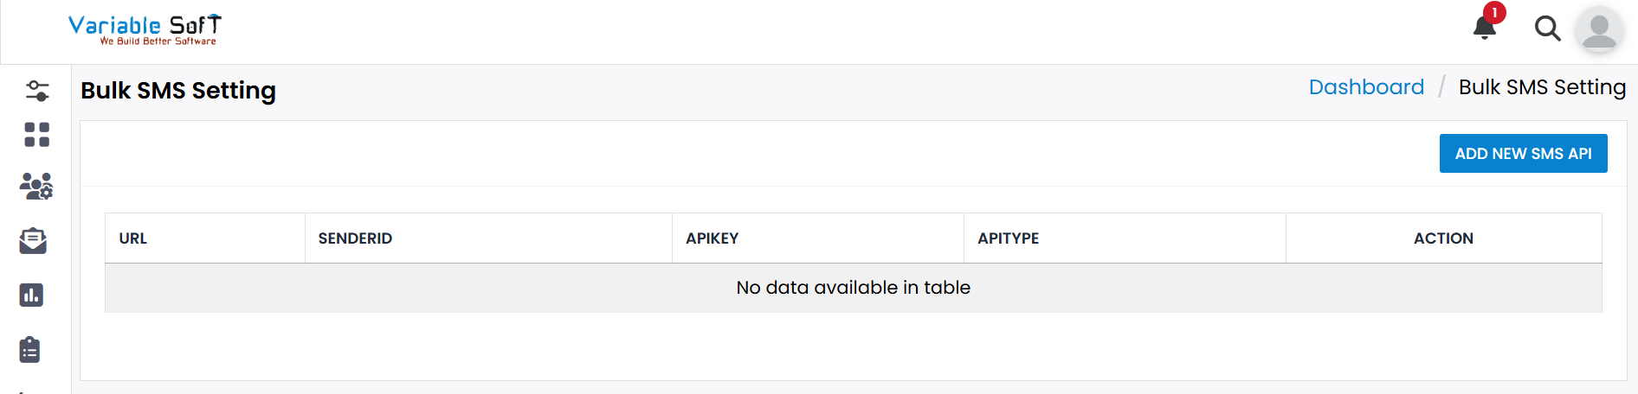The width and height of the screenshot is (1638, 394).
Task: Open the user profile avatar menu
Action: click(1598, 31)
